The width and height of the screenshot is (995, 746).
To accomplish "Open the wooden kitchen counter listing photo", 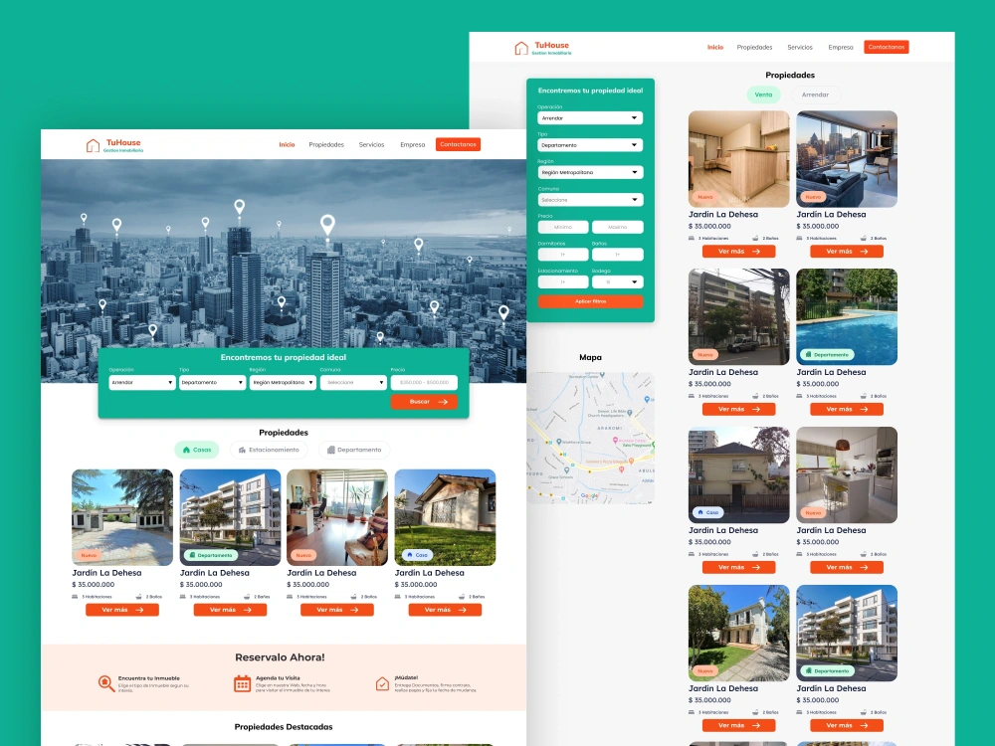I will pos(738,159).
